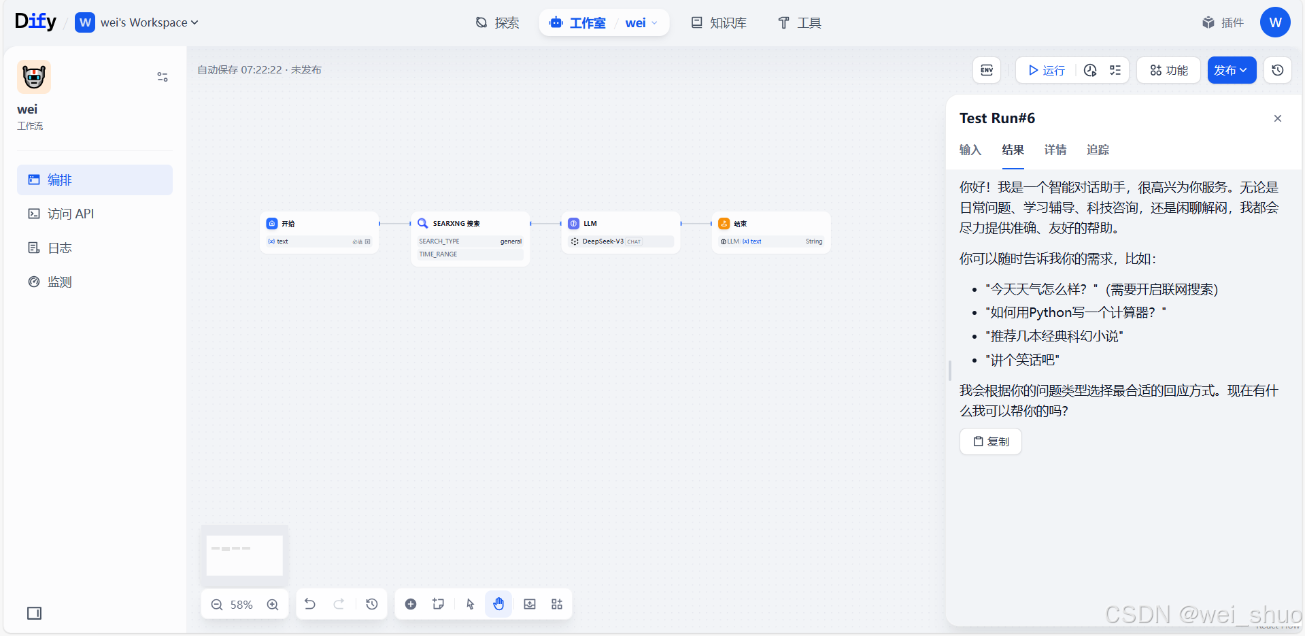This screenshot has width=1305, height=636.
Task: Go to 探索 explore page
Action: (x=497, y=22)
